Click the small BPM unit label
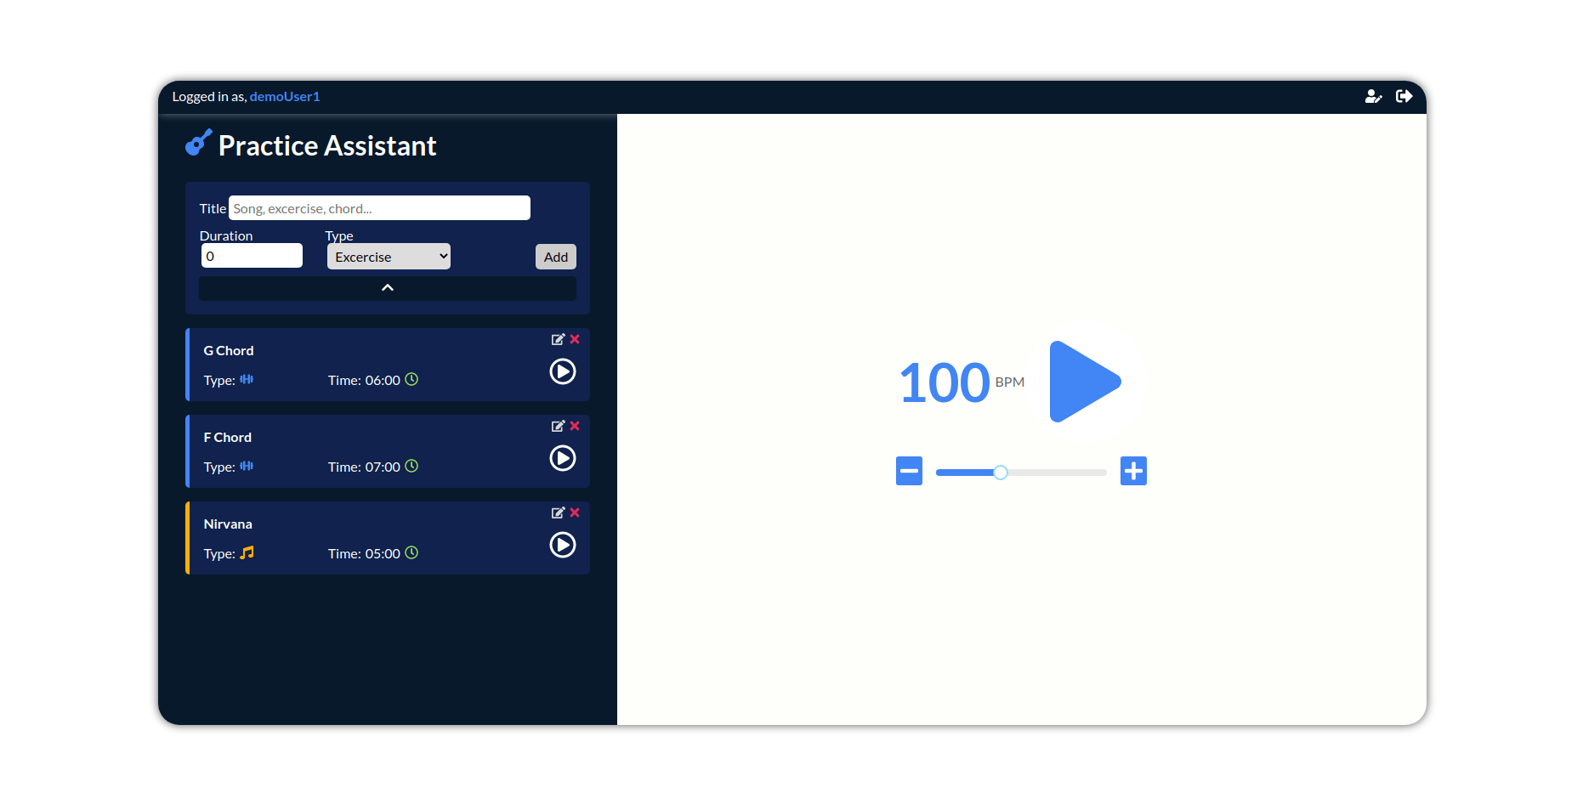The height and width of the screenshot is (804, 1583). coord(1010,382)
